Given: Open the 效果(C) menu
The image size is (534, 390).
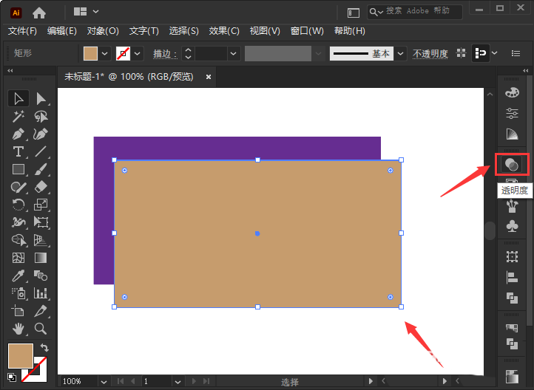Looking at the screenshot, I should pos(224,31).
